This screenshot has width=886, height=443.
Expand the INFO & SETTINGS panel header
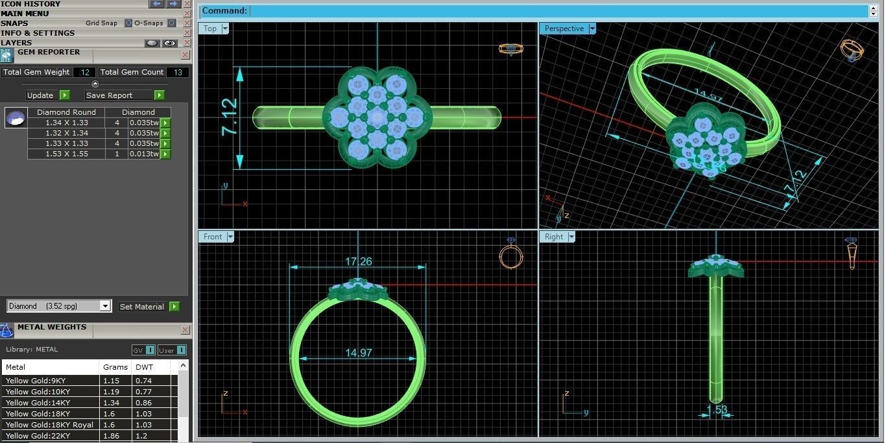38,33
